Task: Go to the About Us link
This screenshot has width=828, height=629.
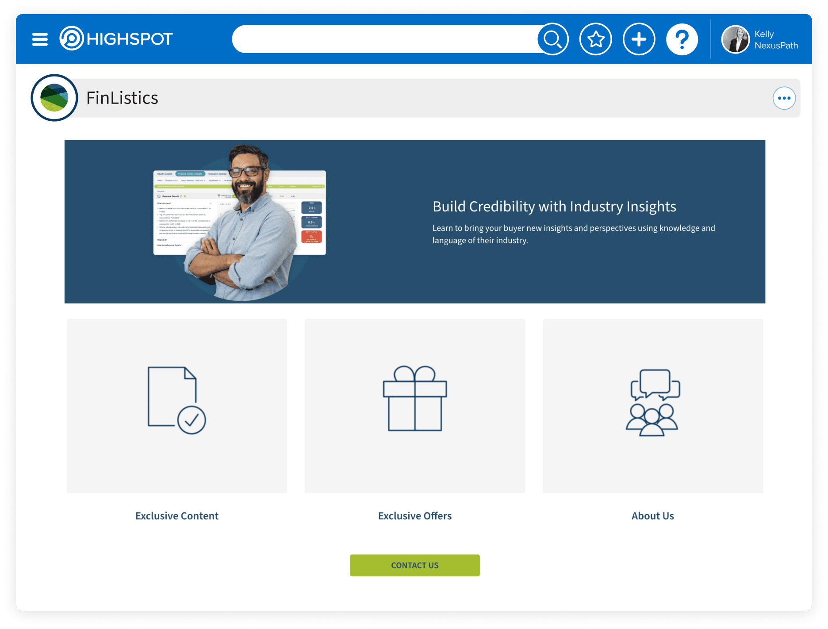Action: [x=652, y=516]
